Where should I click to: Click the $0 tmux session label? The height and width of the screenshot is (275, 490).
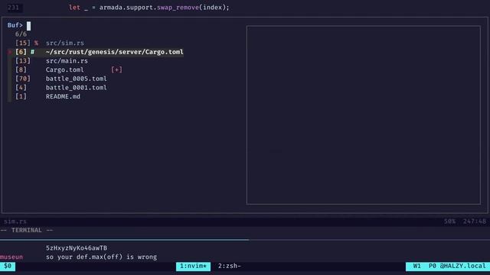(8, 266)
